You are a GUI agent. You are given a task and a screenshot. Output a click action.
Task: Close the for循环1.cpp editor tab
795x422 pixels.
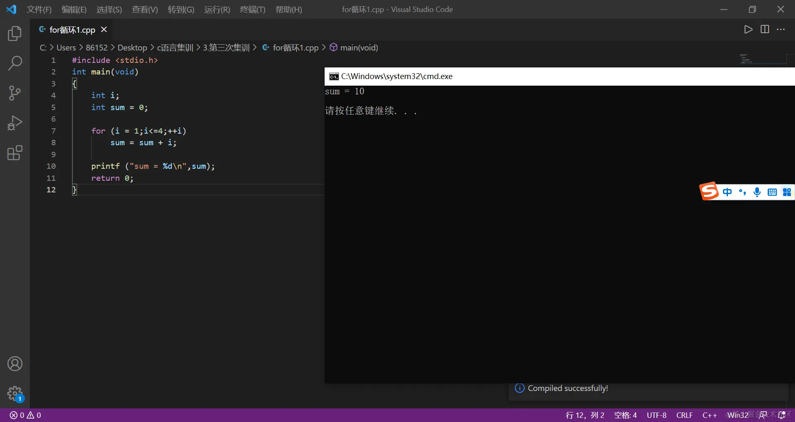point(104,29)
